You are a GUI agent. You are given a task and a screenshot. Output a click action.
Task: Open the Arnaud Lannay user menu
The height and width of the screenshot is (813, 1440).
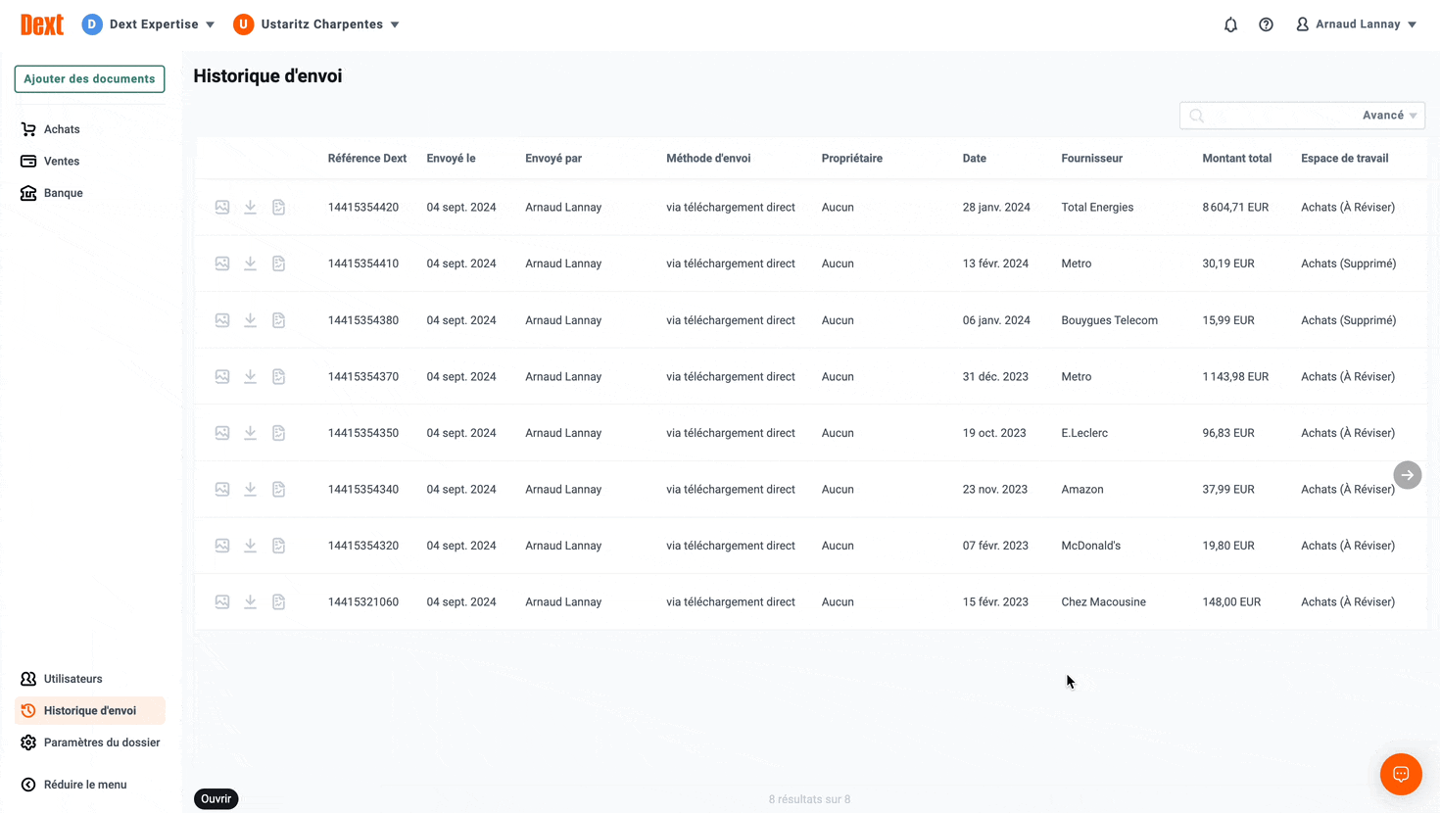1357,24
